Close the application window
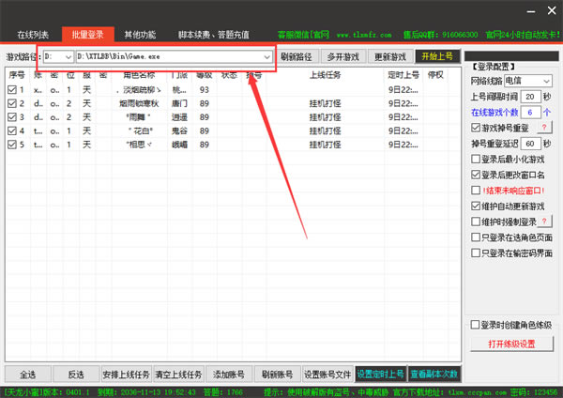The image size is (563, 398). pos(544,12)
